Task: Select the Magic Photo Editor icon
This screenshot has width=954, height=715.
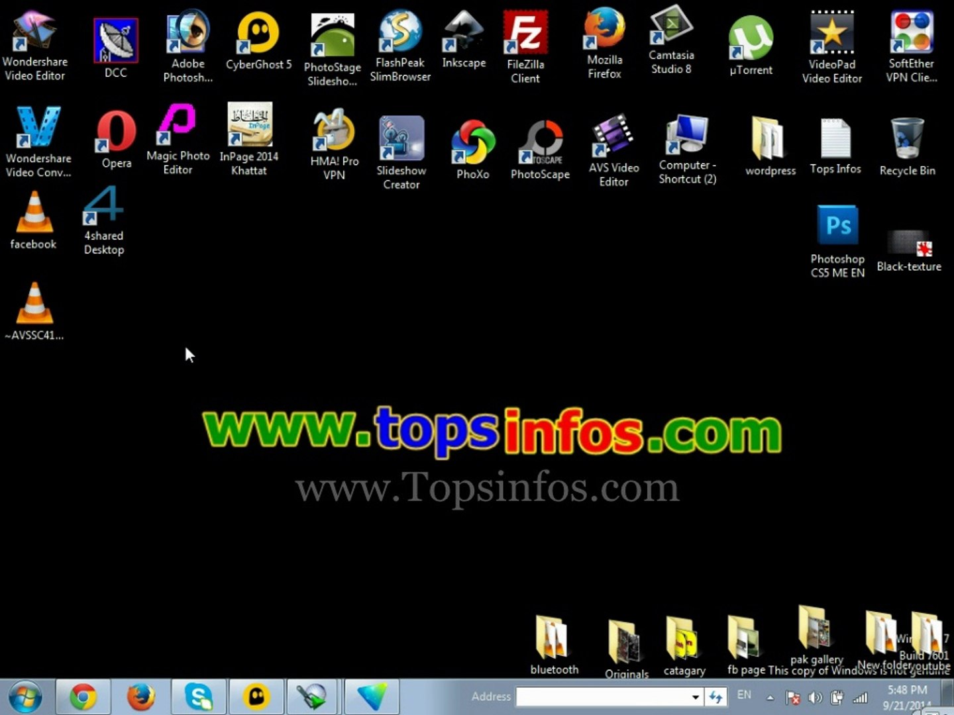Action: 178,140
